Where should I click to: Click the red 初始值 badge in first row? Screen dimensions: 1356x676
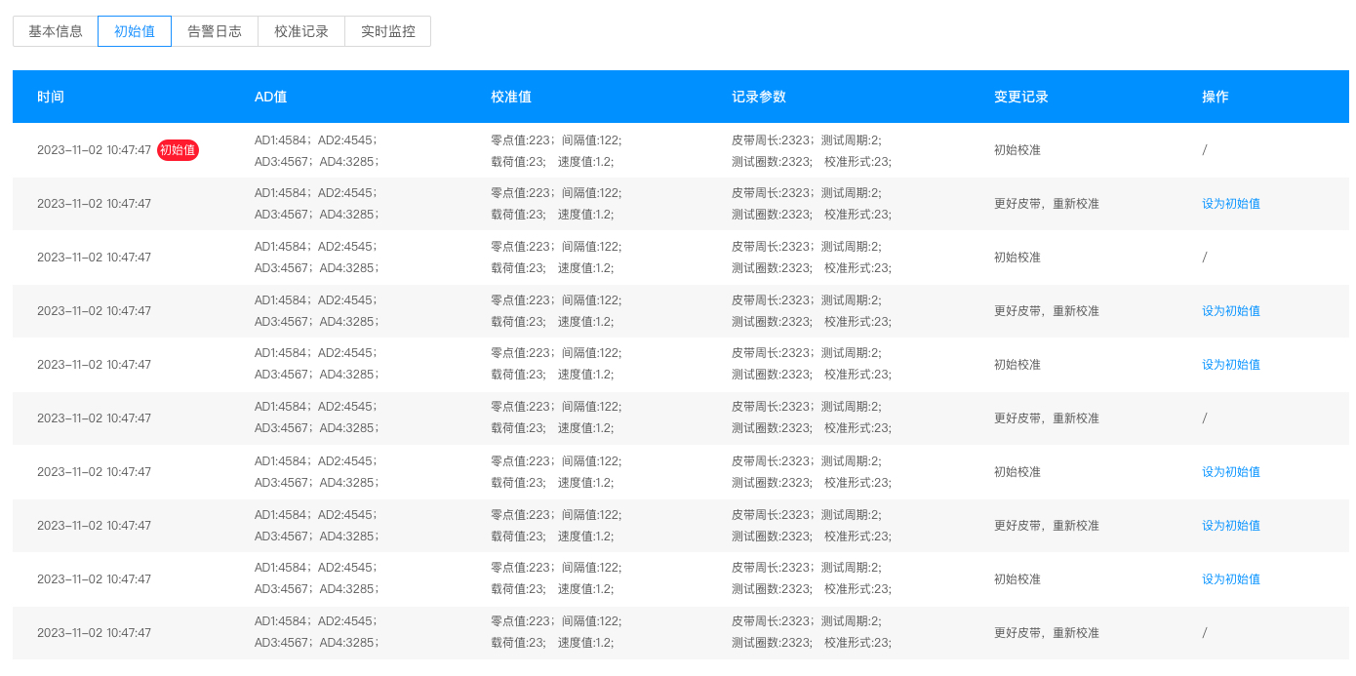click(178, 150)
